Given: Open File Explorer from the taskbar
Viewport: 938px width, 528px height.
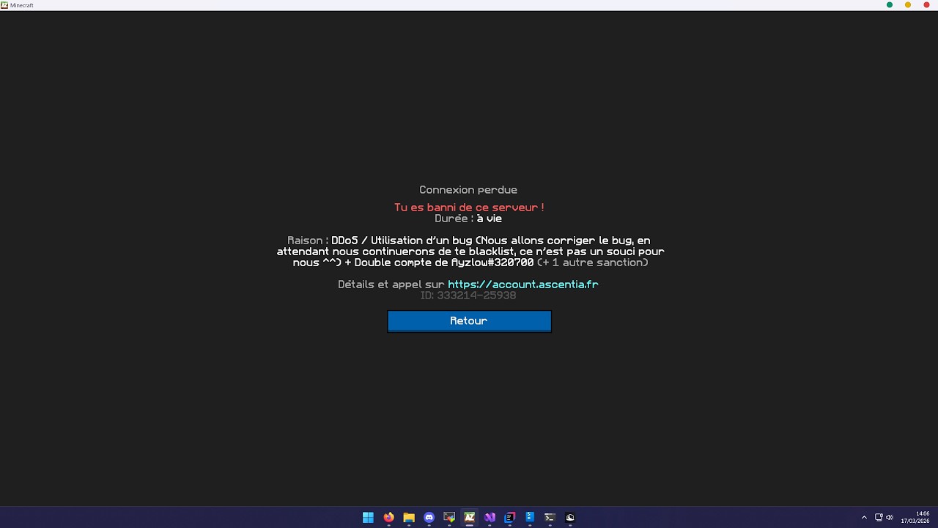Looking at the screenshot, I should click(x=409, y=517).
